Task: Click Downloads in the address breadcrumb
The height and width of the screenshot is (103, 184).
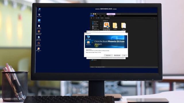Action: pyautogui.click(x=107, y=18)
